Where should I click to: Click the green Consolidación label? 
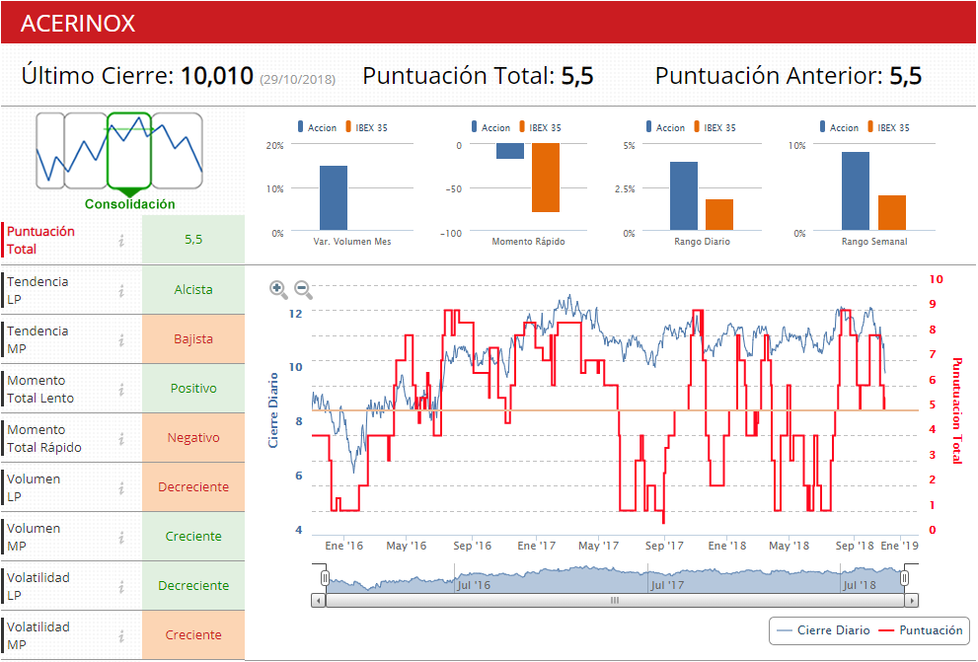(x=129, y=204)
